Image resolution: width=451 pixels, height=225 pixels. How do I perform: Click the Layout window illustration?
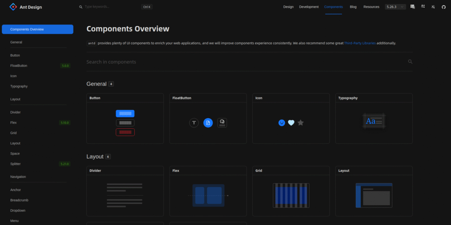point(374,196)
